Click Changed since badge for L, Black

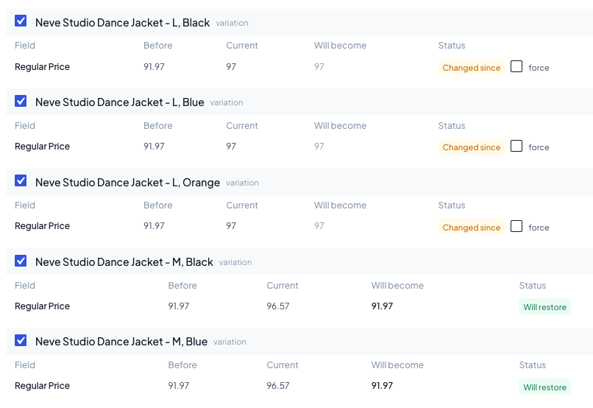click(x=471, y=67)
